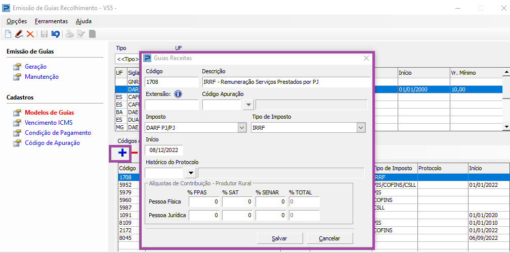Go to Condição de Pagamento
This screenshot has width=510, height=253.
[58, 133]
